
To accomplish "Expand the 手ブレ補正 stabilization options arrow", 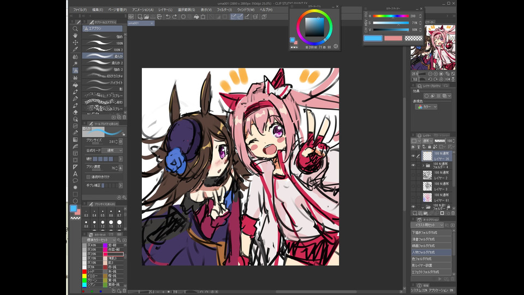I will (x=121, y=185).
